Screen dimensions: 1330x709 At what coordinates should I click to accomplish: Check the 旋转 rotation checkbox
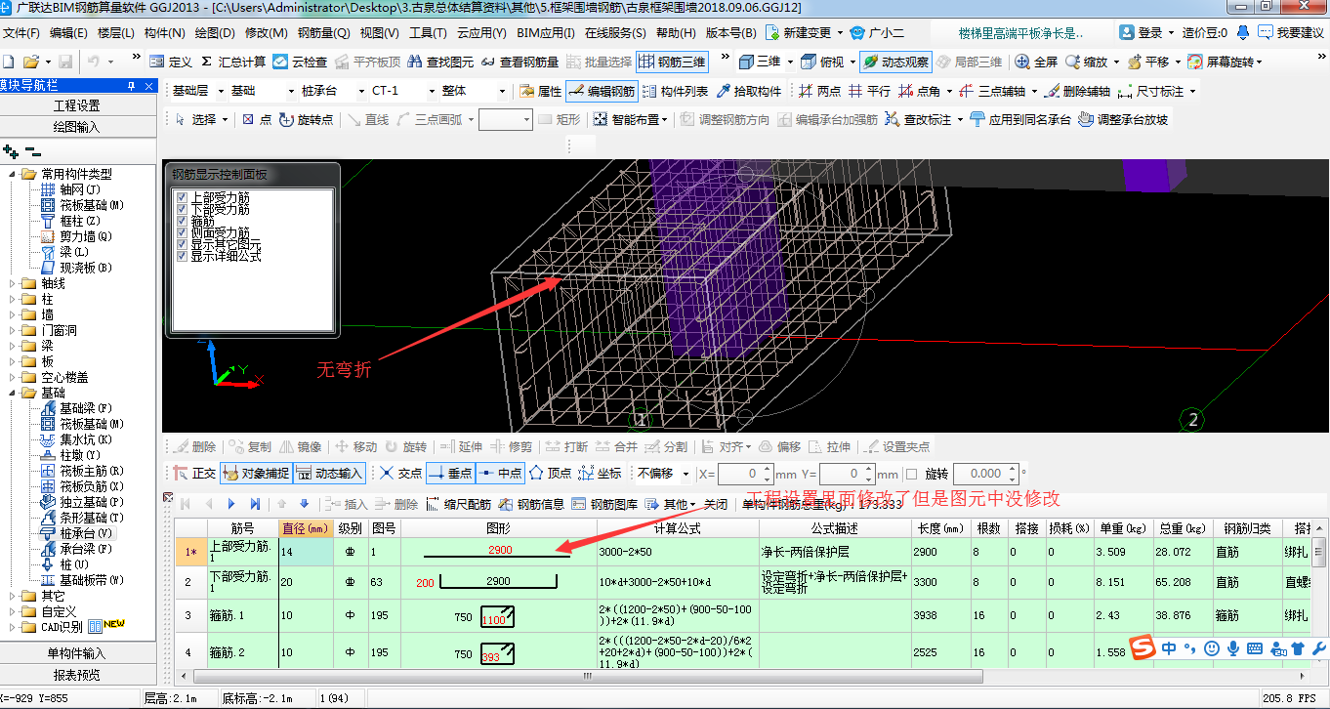pos(911,474)
